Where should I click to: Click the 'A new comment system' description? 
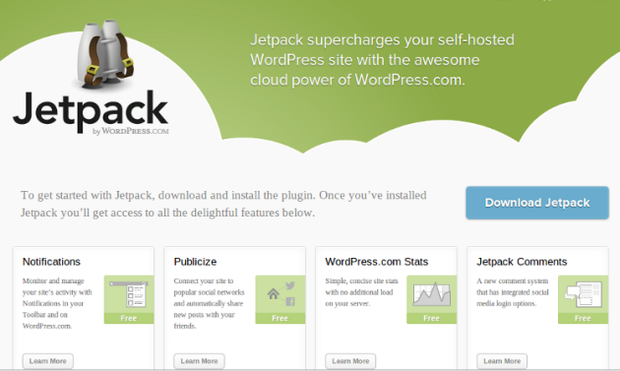513,292
